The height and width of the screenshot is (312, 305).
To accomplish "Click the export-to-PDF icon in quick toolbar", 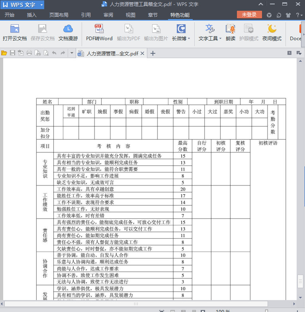I will point(21,53).
